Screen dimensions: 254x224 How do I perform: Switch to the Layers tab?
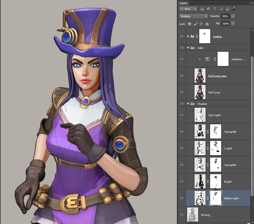tap(183, 3)
